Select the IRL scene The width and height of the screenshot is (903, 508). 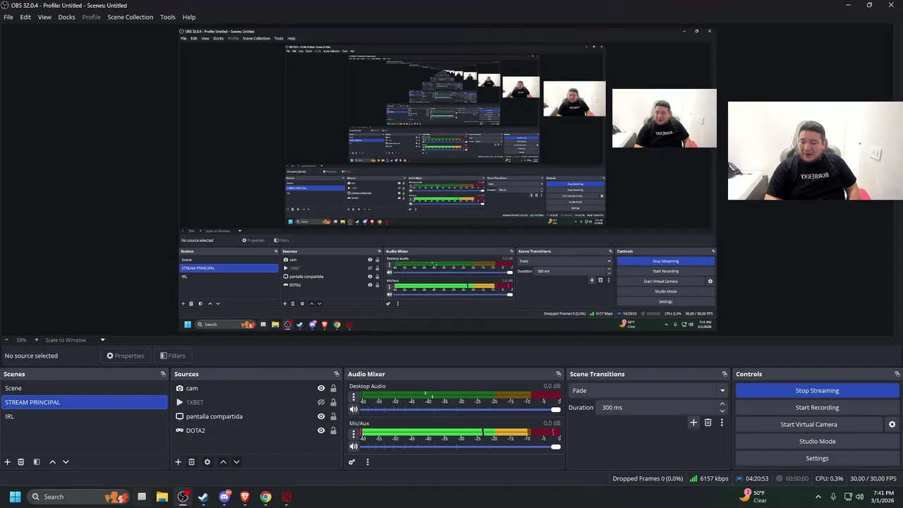pos(84,416)
